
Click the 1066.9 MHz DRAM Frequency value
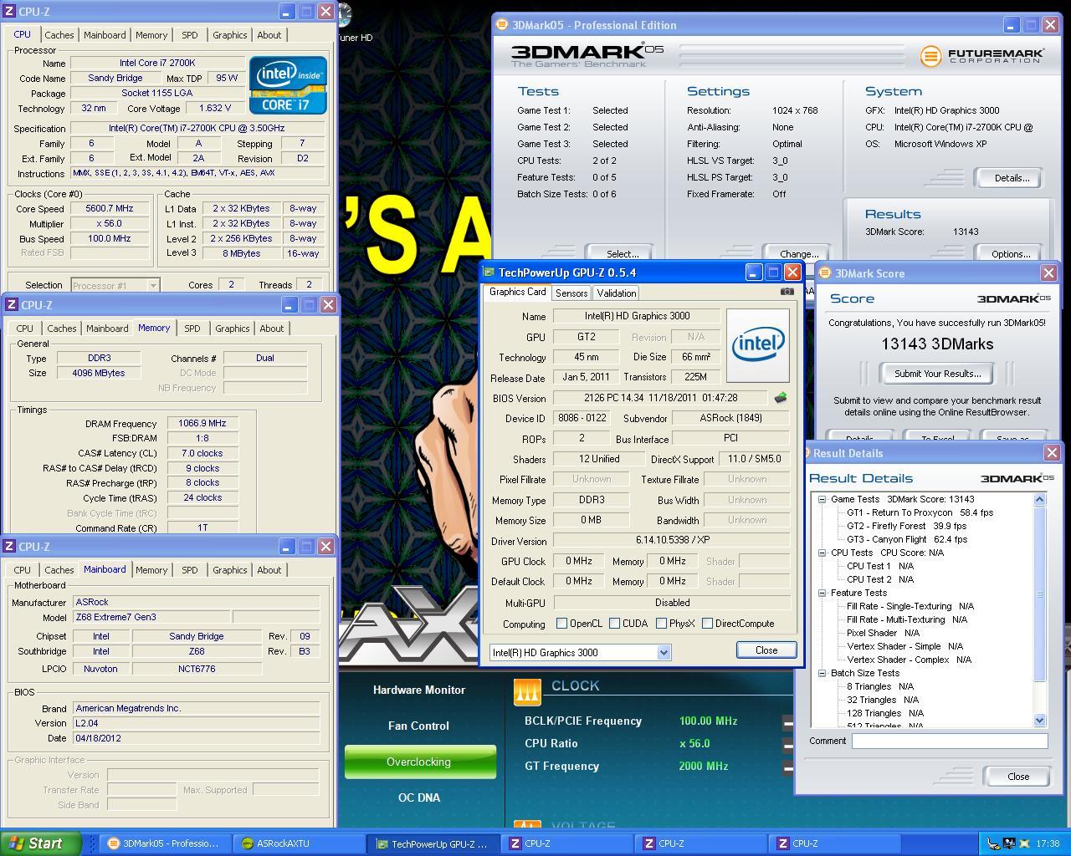202,424
